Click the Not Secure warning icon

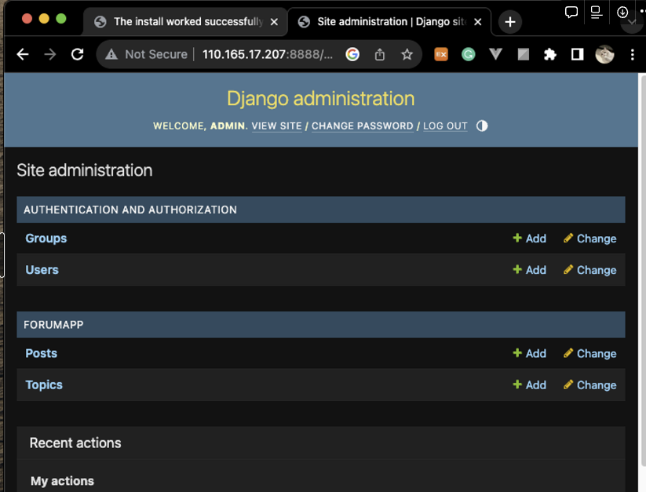point(111,54)
